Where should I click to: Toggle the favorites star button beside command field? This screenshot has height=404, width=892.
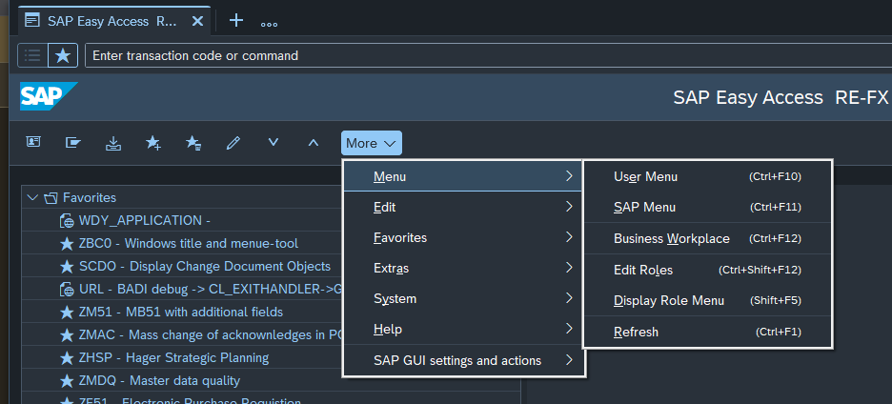[x=63, y=55]
